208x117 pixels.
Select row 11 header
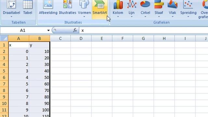click(4, 110)
